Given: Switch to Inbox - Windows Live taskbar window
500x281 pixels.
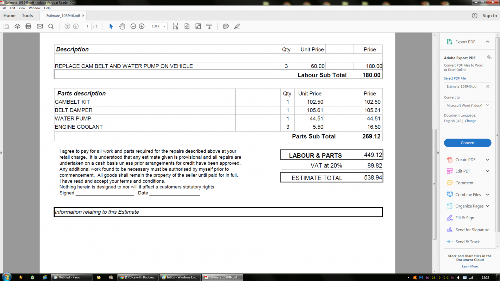Looking at the screenshot, I should [180, 277].
